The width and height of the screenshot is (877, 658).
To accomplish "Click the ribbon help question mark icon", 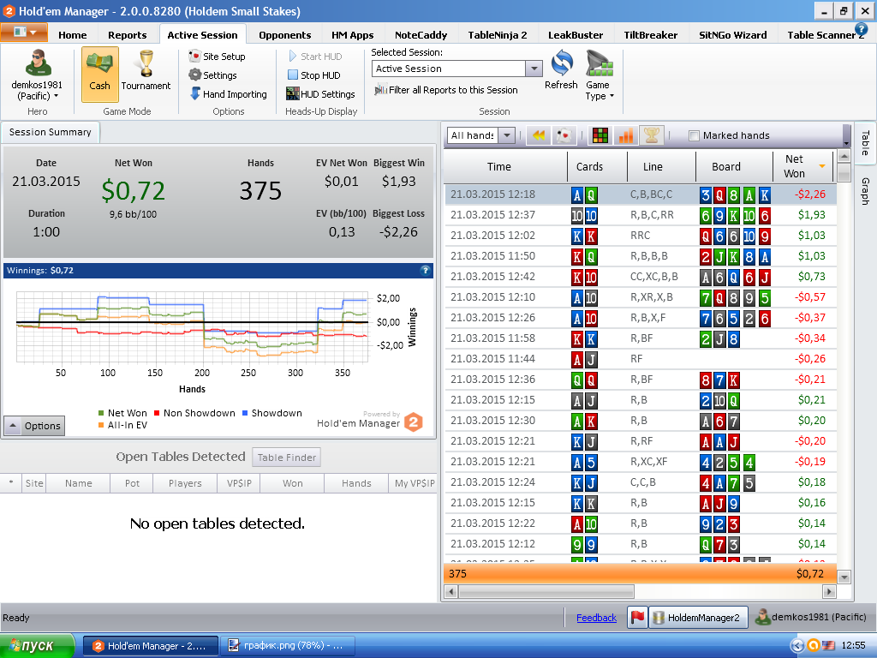I will (861, 30).
